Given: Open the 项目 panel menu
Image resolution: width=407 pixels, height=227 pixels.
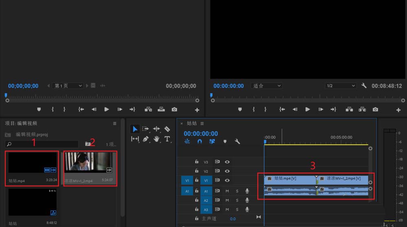Looking at the screenshot, I should tap(114, 124).
